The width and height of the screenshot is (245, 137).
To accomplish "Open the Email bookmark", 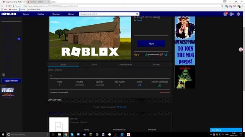I will point(22,10).
